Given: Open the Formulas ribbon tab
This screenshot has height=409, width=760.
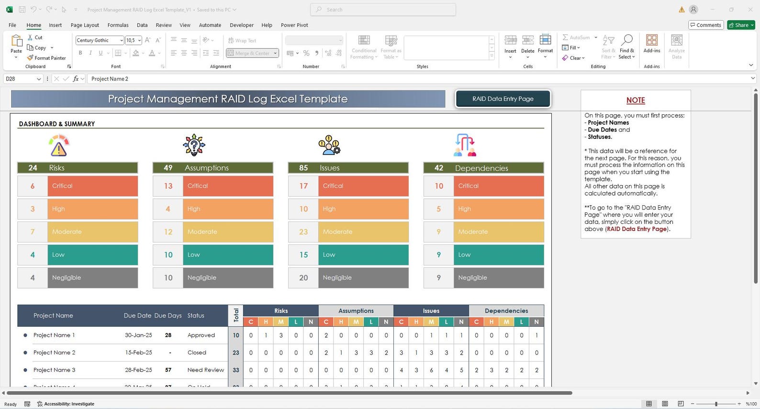Looking at the screenshot, I should point(118,25).
